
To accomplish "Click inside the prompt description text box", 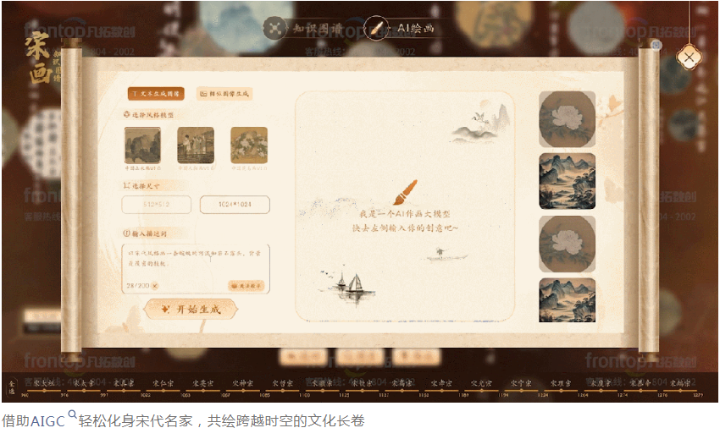I will [x=196, y=262].
